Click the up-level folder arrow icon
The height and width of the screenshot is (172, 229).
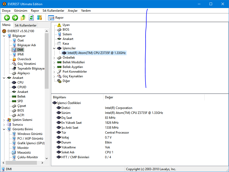click(x=23, y=18)
